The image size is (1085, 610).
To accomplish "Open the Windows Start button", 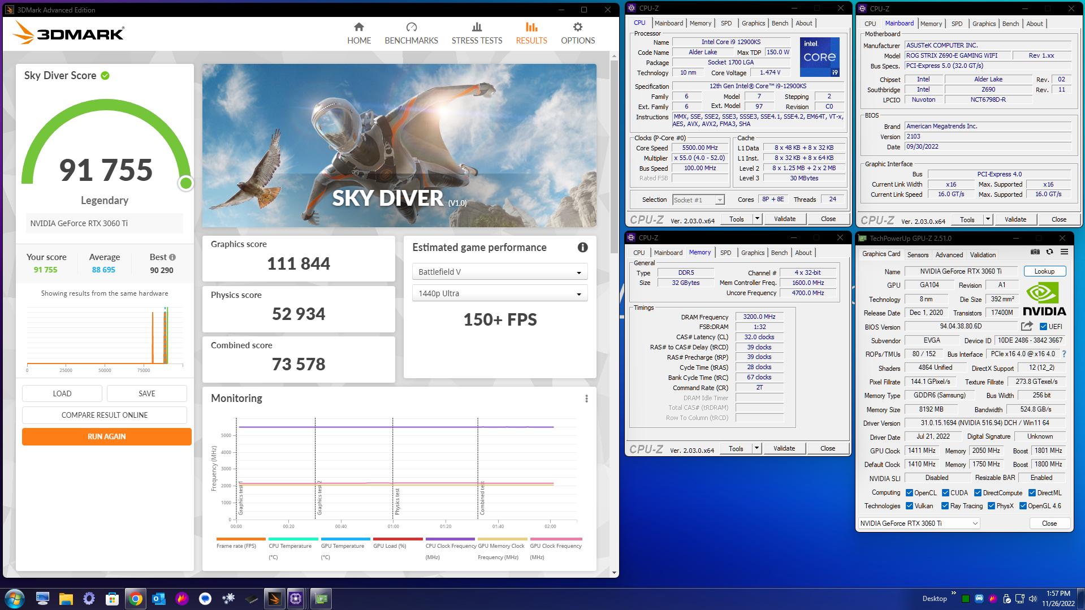I will click(x=15, y=598).
